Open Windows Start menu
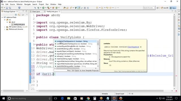This screenshot has width=181, height=101. coord(3,98)
